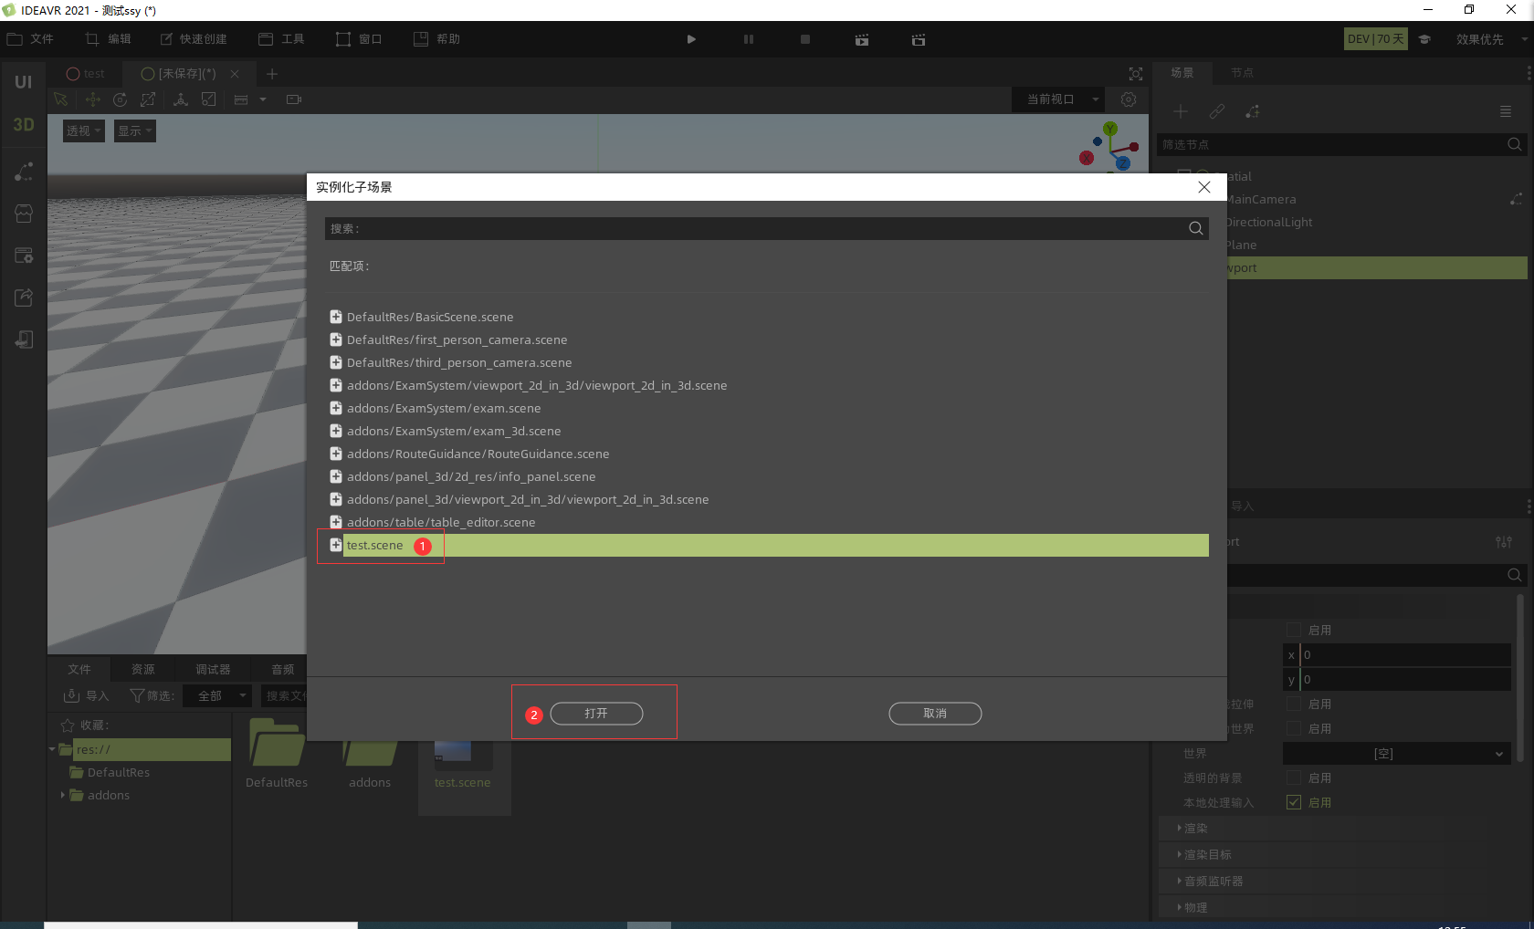Click the play project button
Image resolution: width=1534 pixels, height=929 pixels.
point(691,39)
